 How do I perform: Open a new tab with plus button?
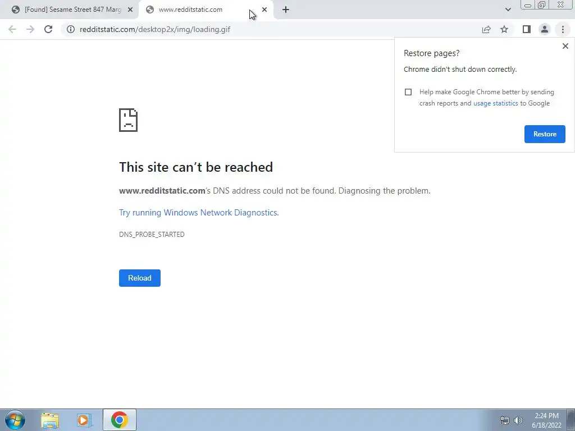[x=286, y=10]
